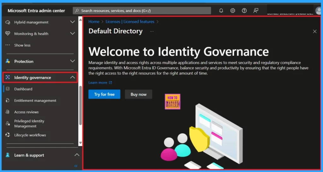
Task: Click the Lifecycle workflows icon
Action: pyautogui.click(x=8, y=135)
